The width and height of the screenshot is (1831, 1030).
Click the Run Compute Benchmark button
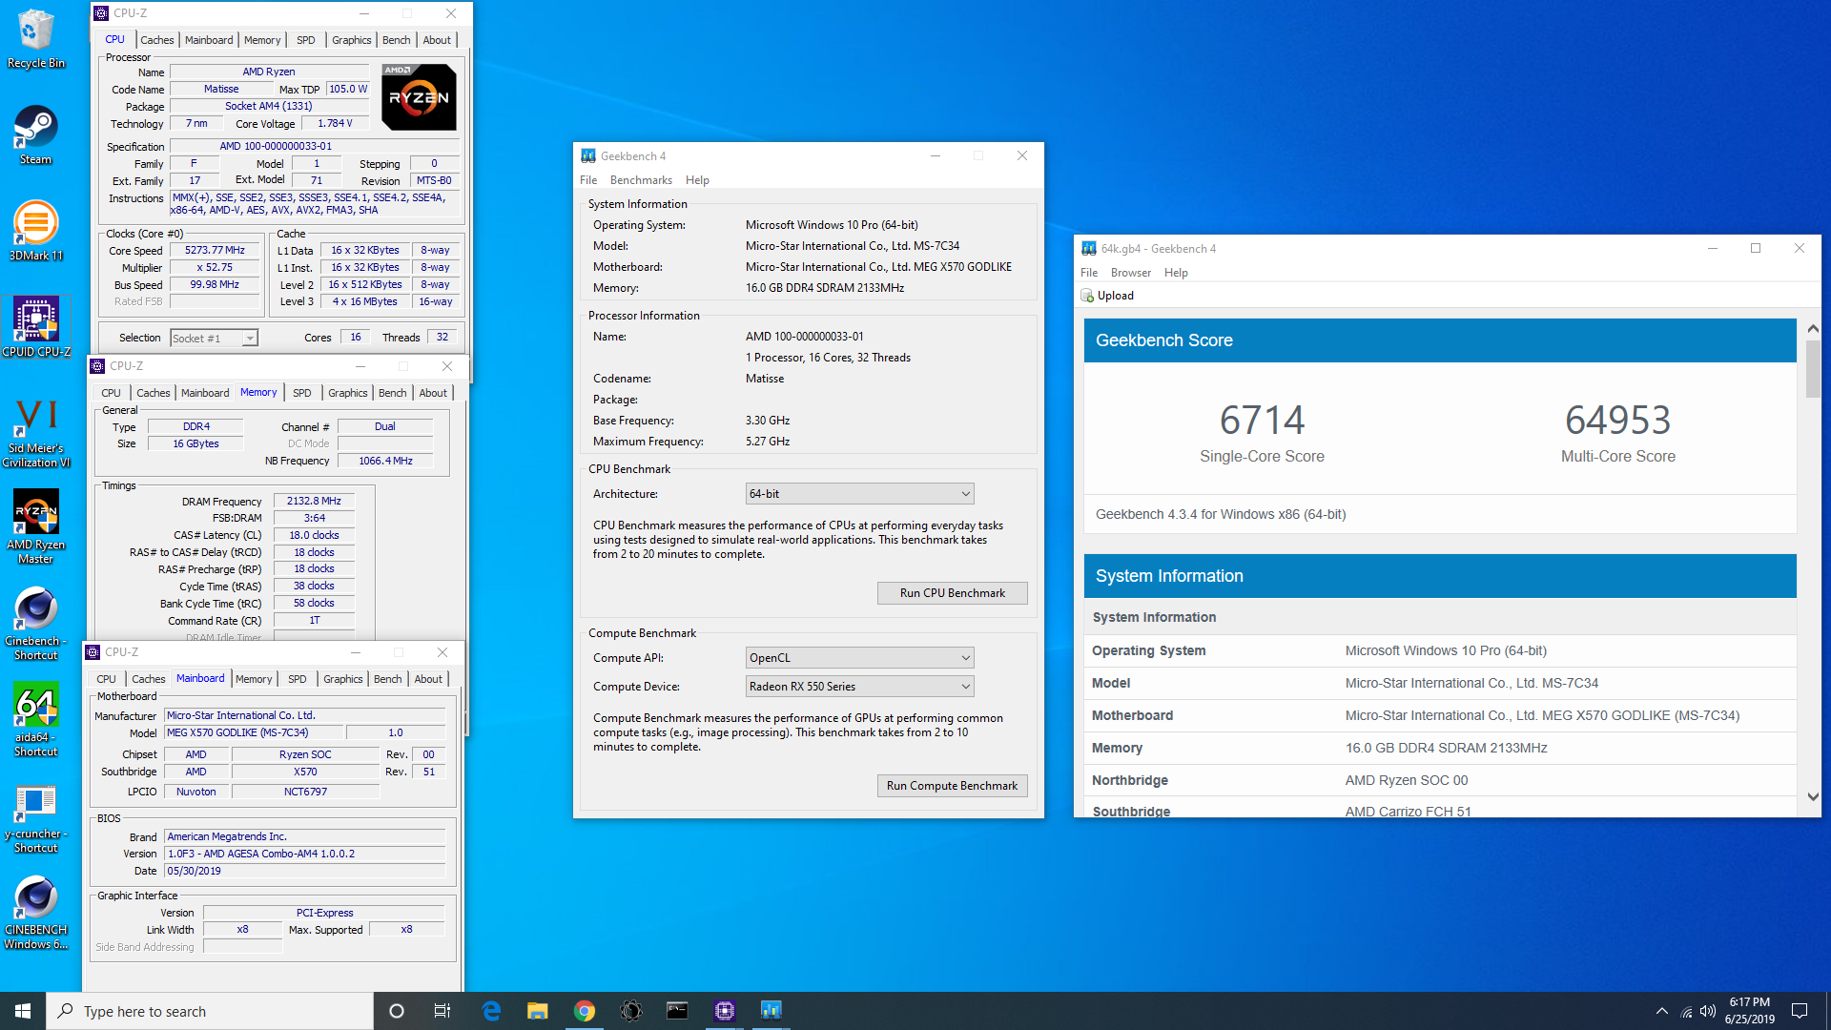[x=952, y=786]
